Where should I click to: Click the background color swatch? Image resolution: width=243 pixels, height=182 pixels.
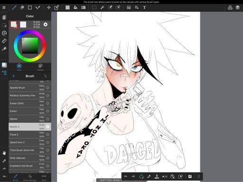[x=23, y=25]
